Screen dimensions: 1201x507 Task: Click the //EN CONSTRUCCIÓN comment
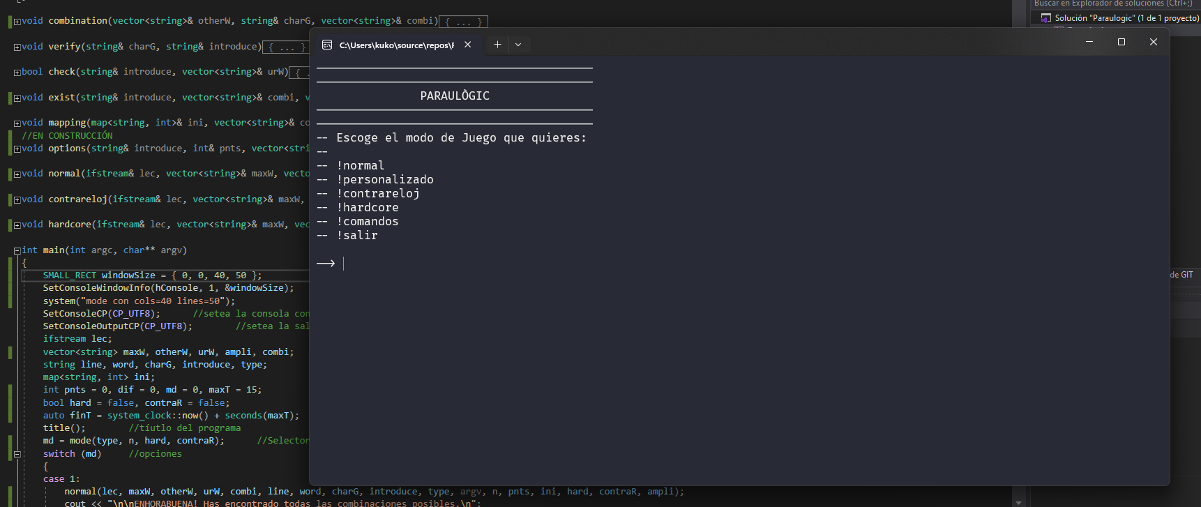[67, 136]
